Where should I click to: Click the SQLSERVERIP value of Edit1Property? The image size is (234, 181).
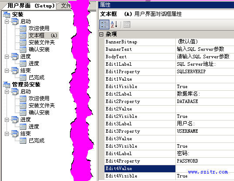coord(191,71)
